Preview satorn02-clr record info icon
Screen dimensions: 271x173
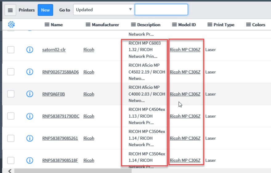coord(30,50)
